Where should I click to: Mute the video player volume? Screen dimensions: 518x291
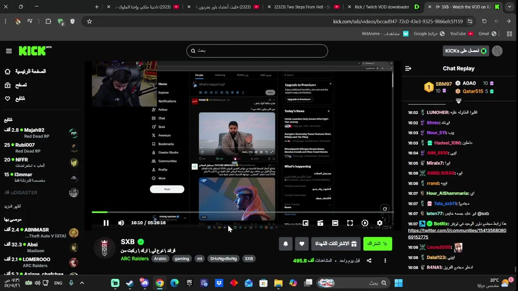pos(121,223)
